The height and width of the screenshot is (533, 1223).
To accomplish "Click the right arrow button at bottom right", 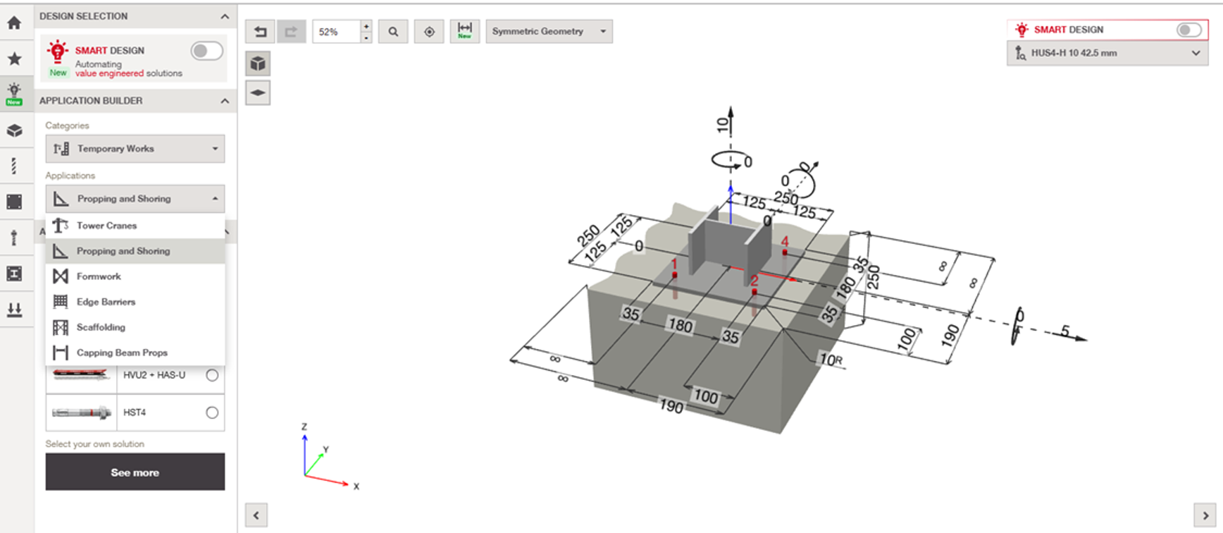I will tap(1205, 515).
